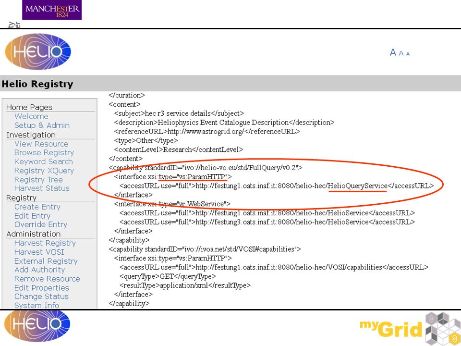Click the HelioQueryService accessURL line
The image size is (461, 346).
tap(277, 186)
